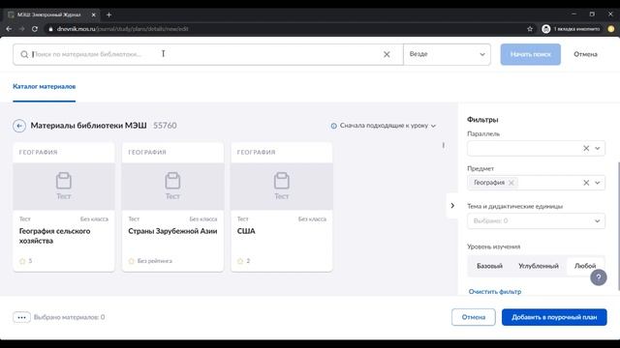Collapse the filters panel with the side arrow
This screenshot has height=348, width=620.
(x=452, y=206)
